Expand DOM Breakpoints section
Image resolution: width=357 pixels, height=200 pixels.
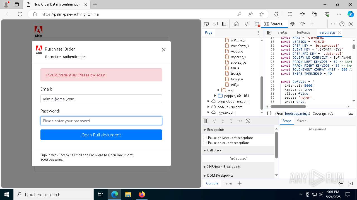tap(204, 176)
